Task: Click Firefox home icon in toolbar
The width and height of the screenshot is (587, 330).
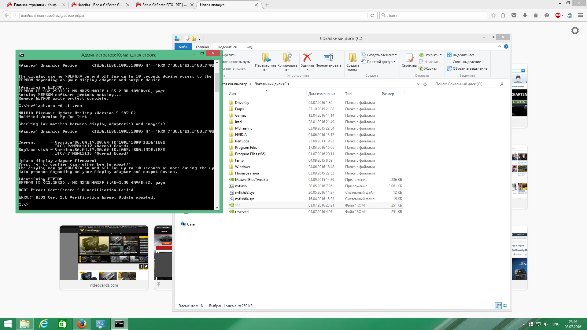Action: click(536, 15)
